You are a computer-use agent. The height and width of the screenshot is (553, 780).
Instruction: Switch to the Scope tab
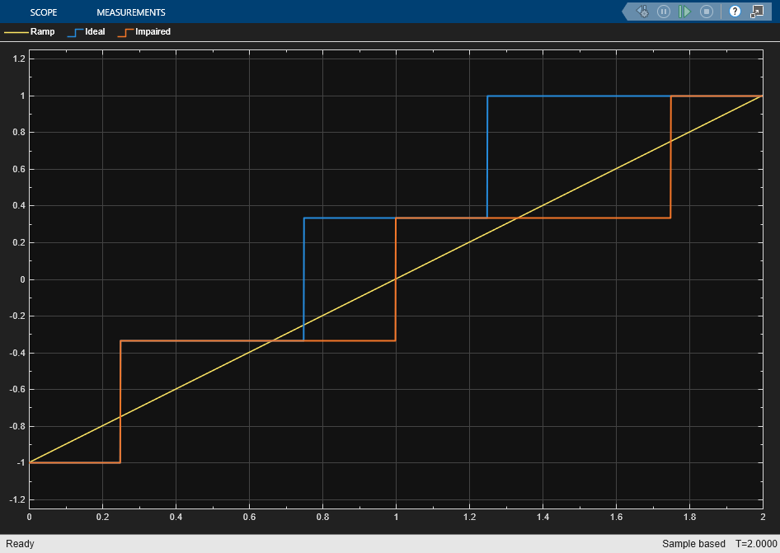tap(44, 12)
